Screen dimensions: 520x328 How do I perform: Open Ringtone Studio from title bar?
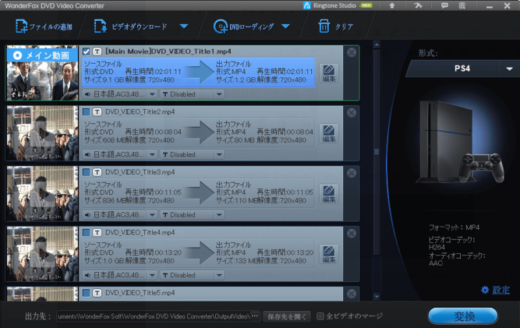[x=337, y=6]
